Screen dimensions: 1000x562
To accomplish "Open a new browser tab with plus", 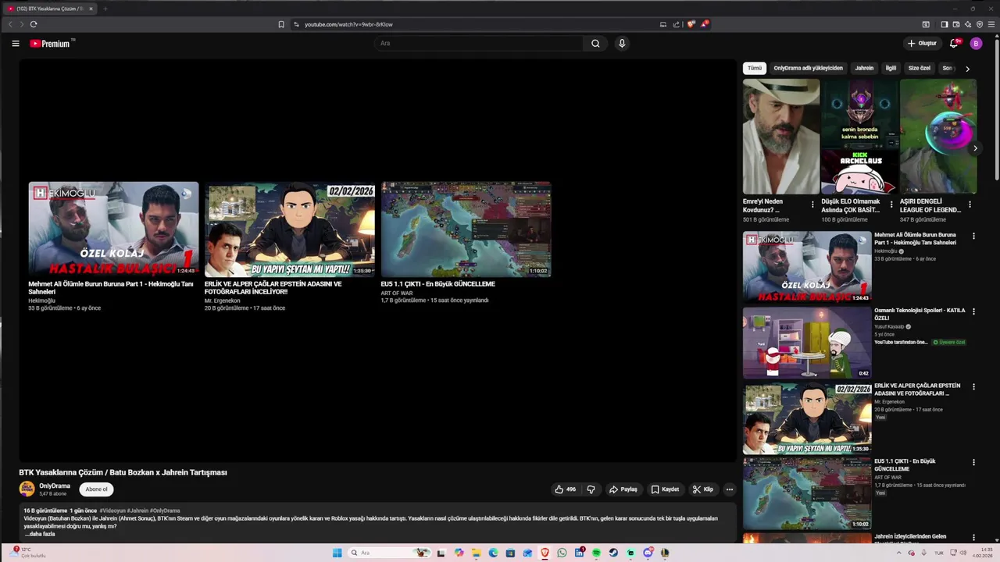I will (105, 9).
